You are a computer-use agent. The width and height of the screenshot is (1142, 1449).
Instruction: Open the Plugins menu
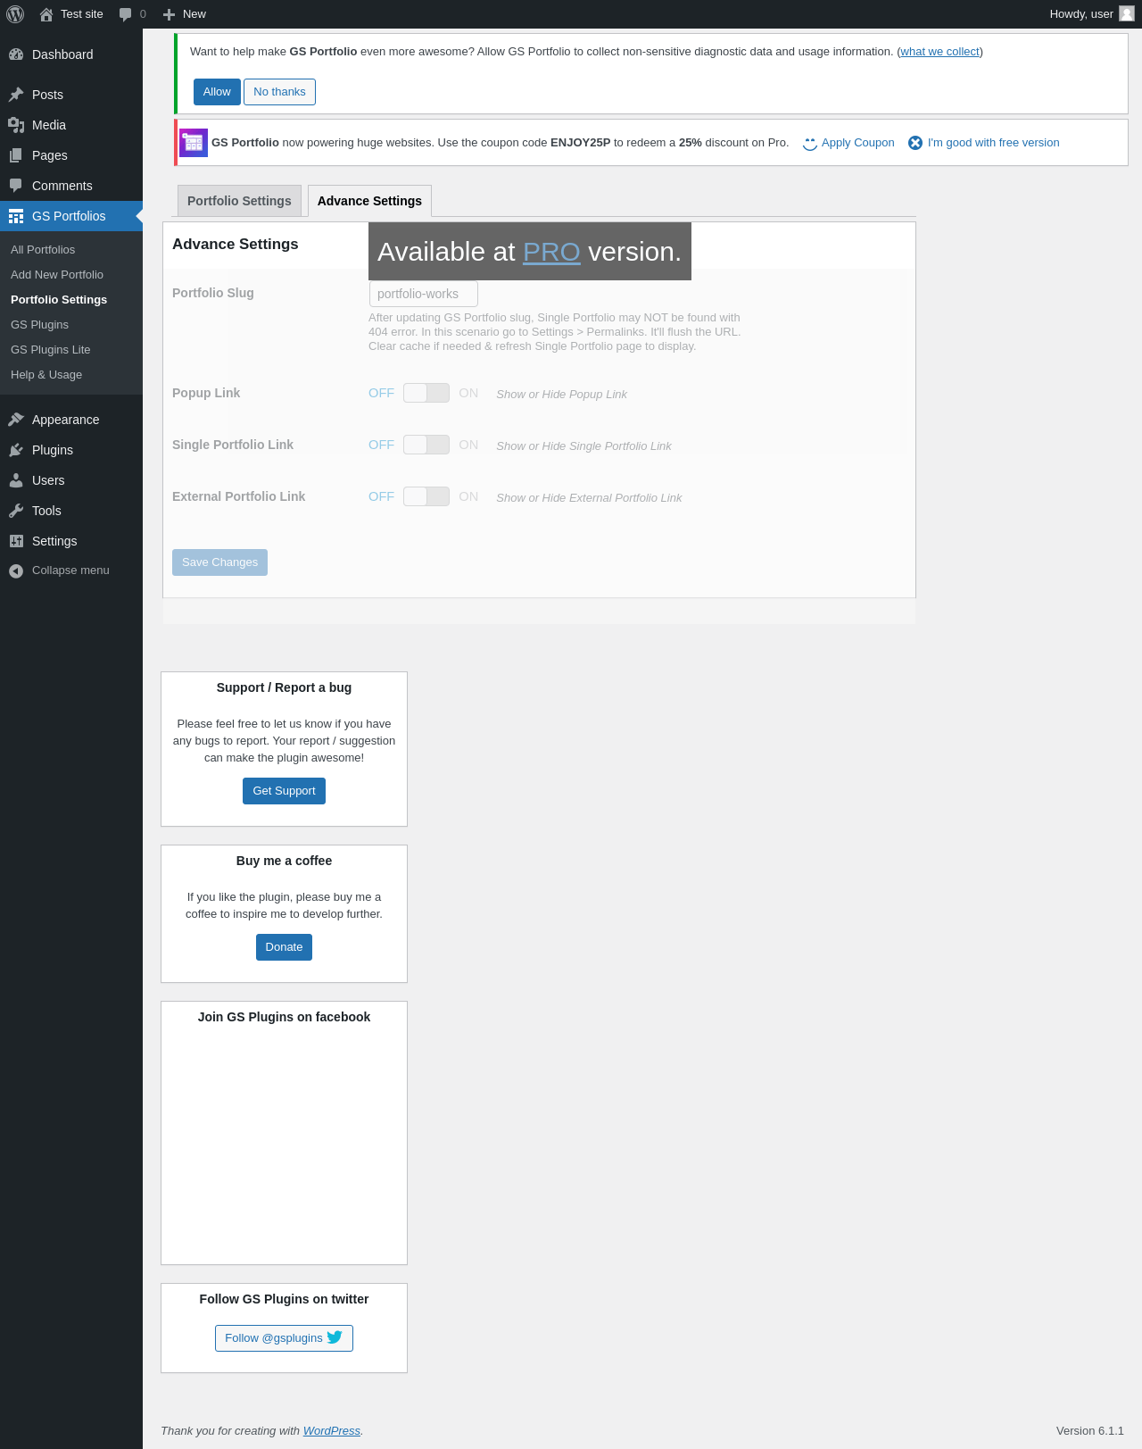point(71,450)
